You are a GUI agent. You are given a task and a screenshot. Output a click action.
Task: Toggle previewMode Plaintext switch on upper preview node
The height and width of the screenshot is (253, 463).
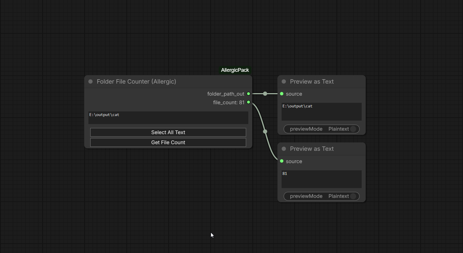coord(321,129)
